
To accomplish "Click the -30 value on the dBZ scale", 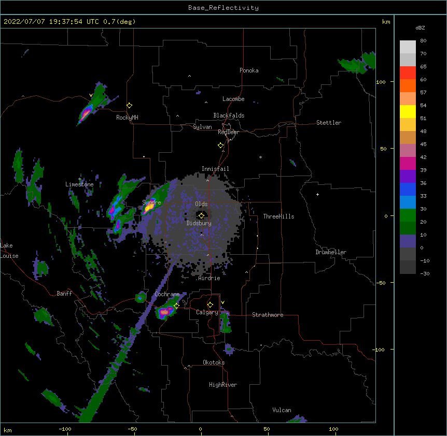I will pyautogui.click(x=425, y=273).
